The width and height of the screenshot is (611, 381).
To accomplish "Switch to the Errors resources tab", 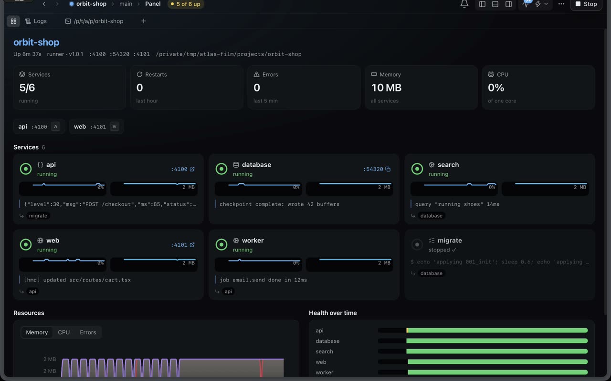I will [x=88, y=332].
